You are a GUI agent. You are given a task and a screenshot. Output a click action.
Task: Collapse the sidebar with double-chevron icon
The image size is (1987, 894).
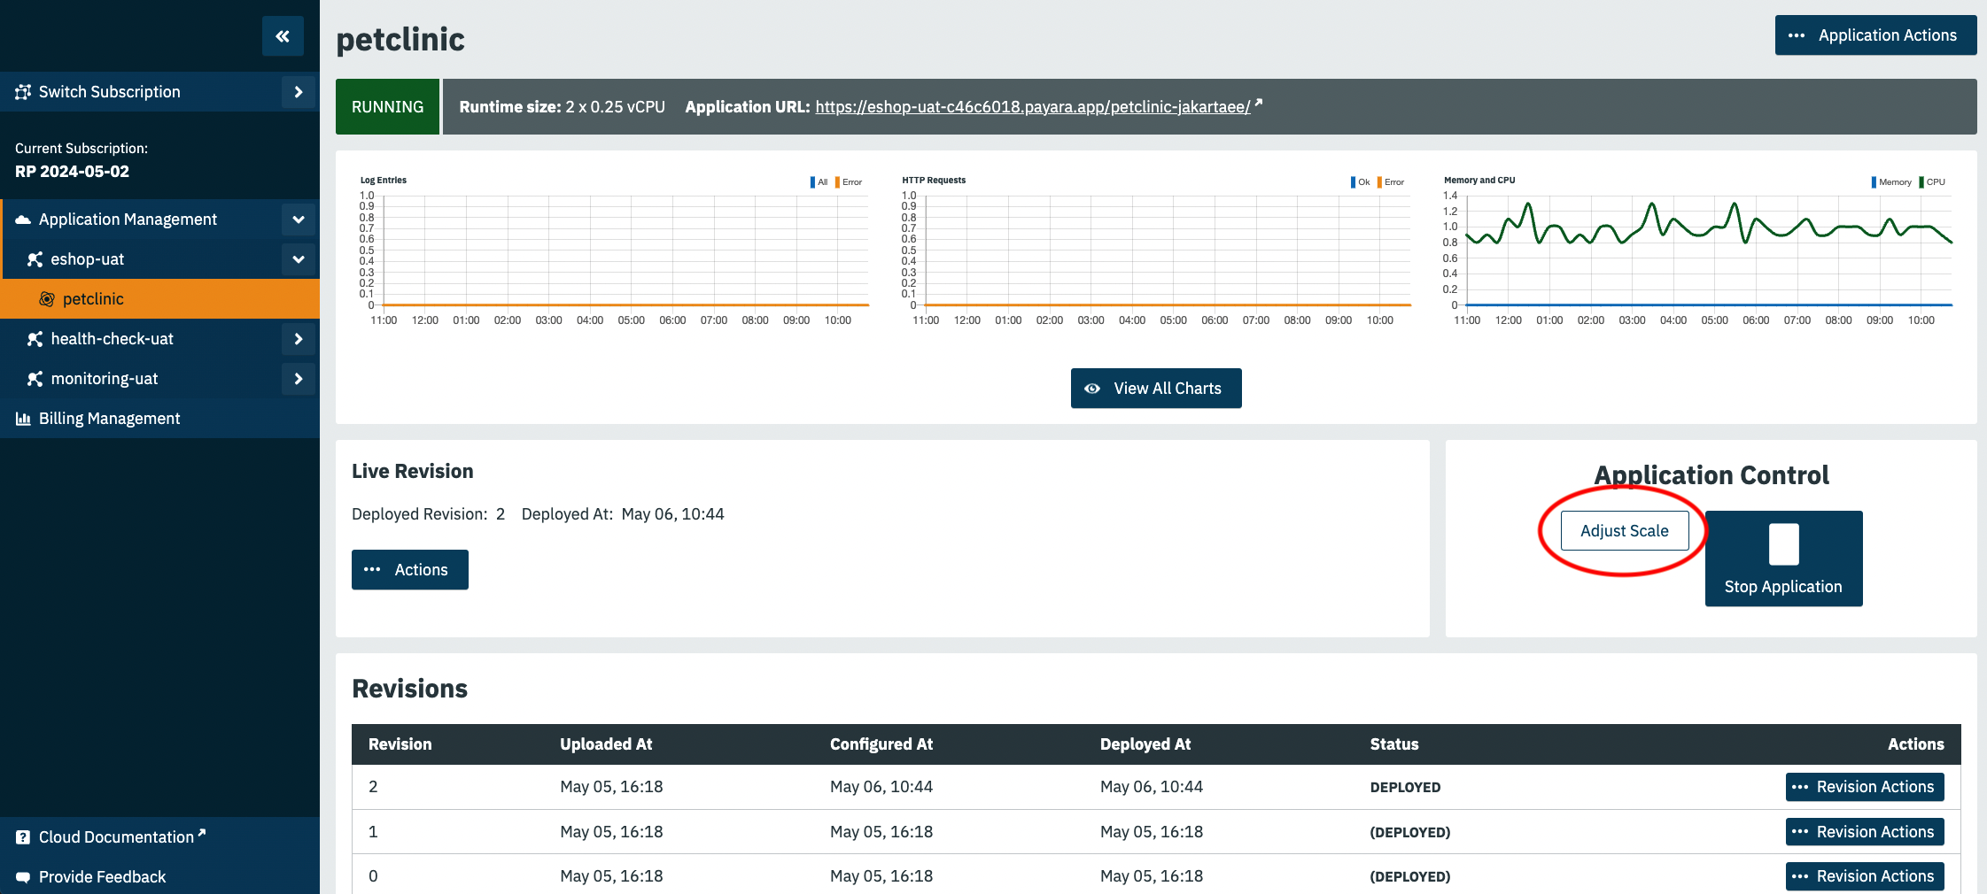[x=283, y=36]
